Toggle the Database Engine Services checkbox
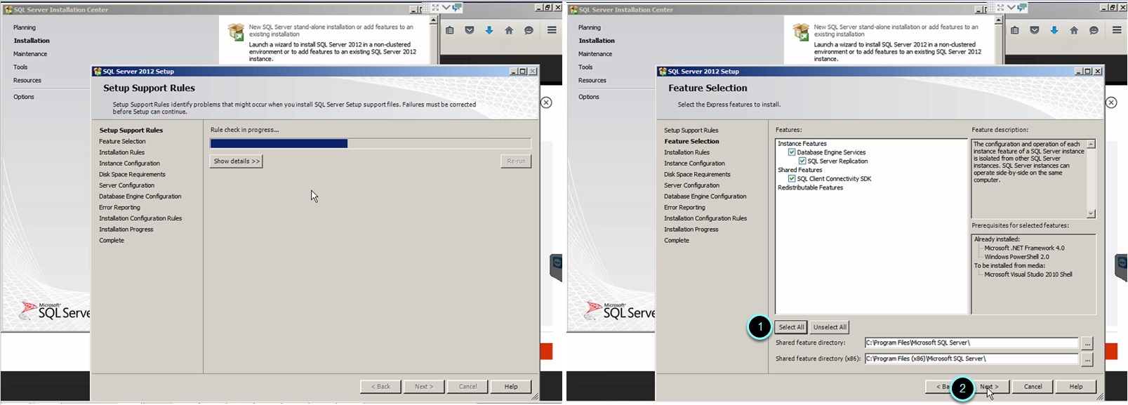1128x405 pixels. point(792,152)
